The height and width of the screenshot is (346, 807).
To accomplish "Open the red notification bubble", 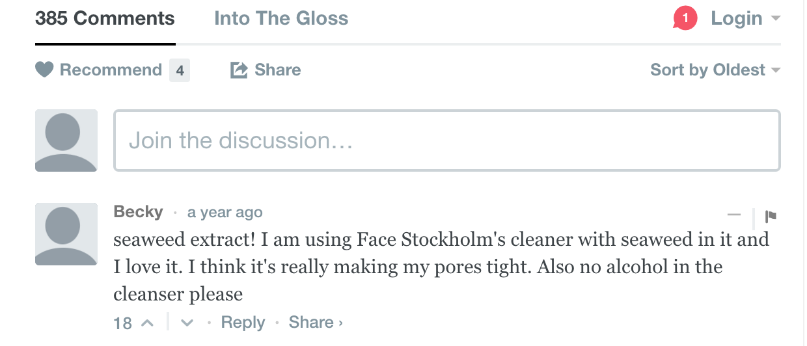I will (x=685, y=18).
